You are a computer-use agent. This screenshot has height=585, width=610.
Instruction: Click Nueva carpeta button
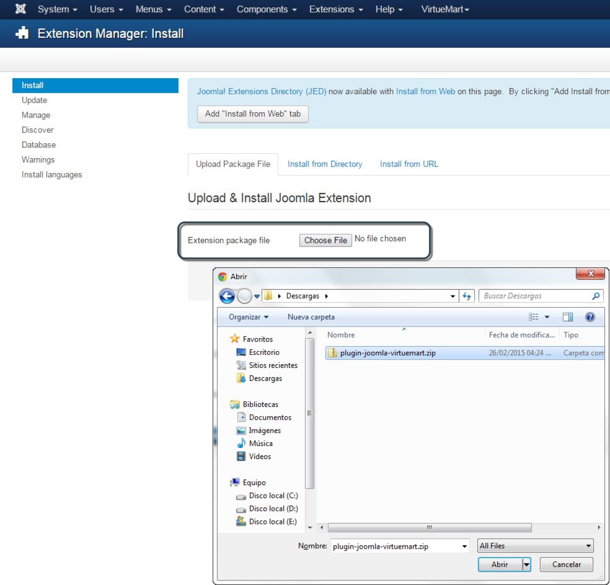[x=311, y=317]
